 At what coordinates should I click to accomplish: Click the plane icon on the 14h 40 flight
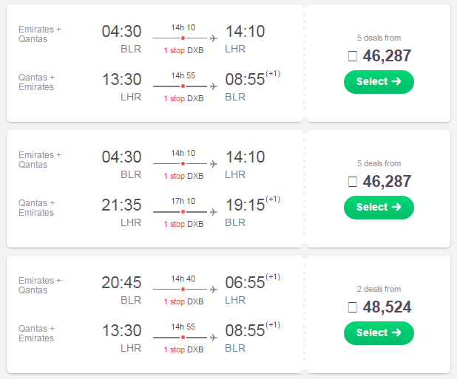coord(214,290)
